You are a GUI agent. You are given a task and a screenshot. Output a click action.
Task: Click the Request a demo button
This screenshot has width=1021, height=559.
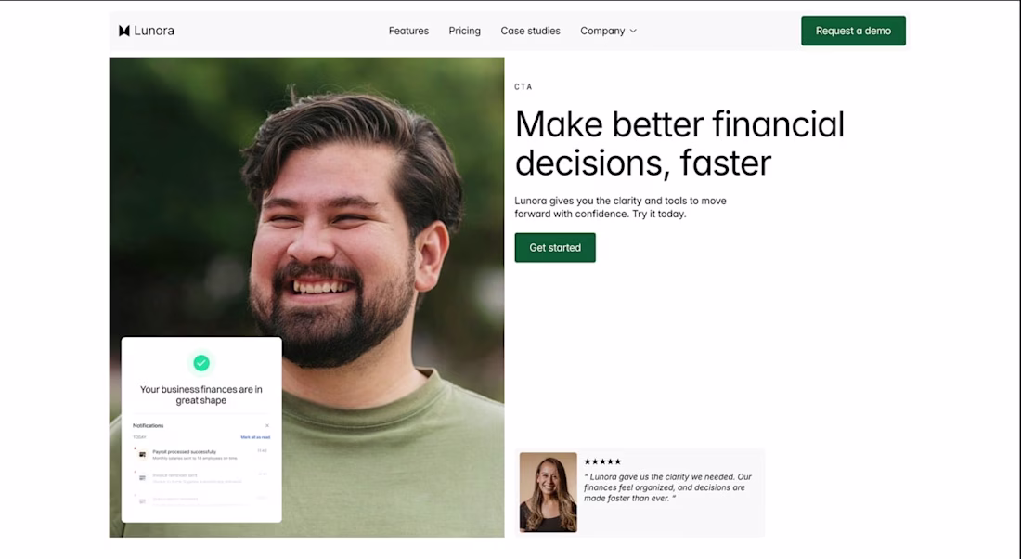(853, 31)
